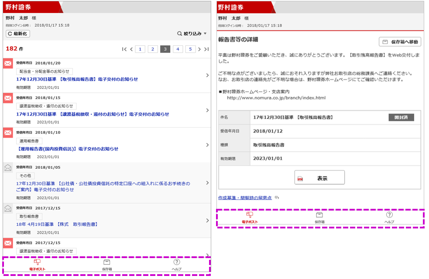
Task: Select current page 3 in pagination
Action: 165,49
